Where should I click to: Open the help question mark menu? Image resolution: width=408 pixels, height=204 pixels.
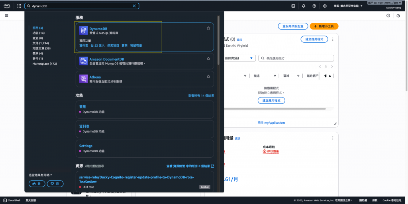[x=314, y=6]
